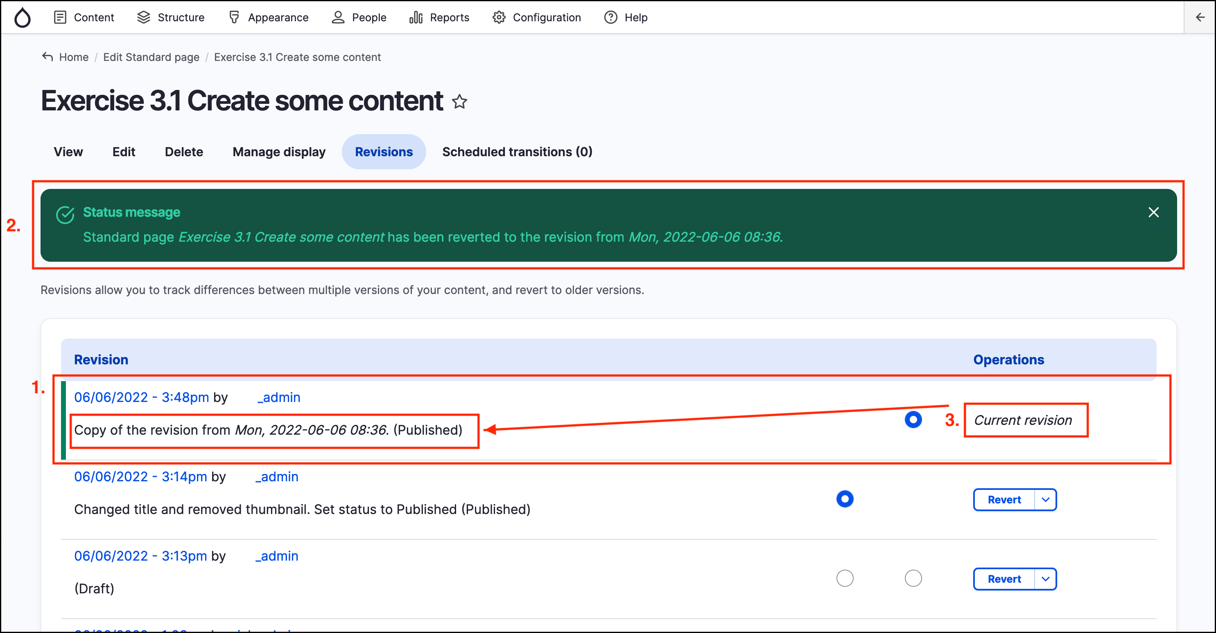The width and height of the screenshot is (1216, 633).
Task: Open the Scheduled transitions (0) tab
Action: 517,152
